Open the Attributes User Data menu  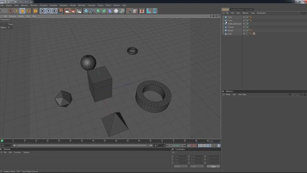(242, 95)
